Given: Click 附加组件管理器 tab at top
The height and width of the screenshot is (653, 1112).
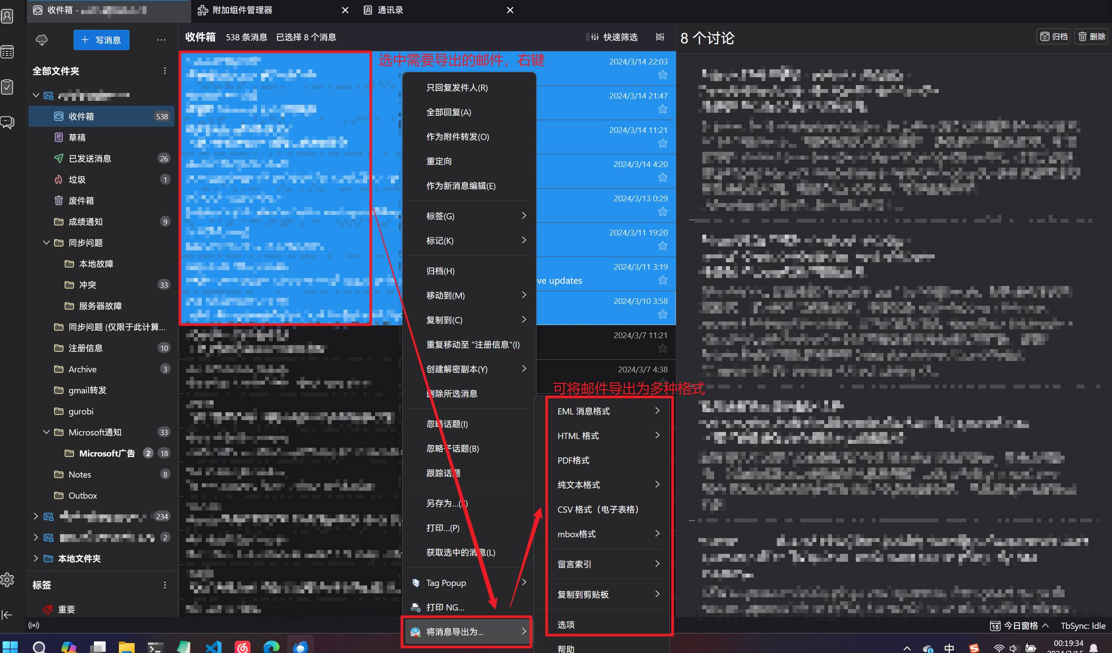Looking at the screenshot, I should pyautogui.click(x=243, y=10).
